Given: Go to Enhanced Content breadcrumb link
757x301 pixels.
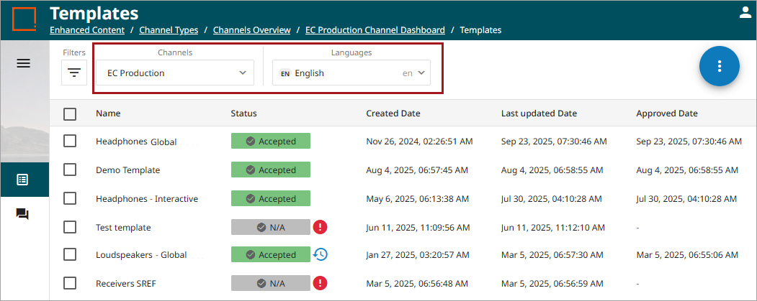Looking at the screenshot, I should click(86, 30).
